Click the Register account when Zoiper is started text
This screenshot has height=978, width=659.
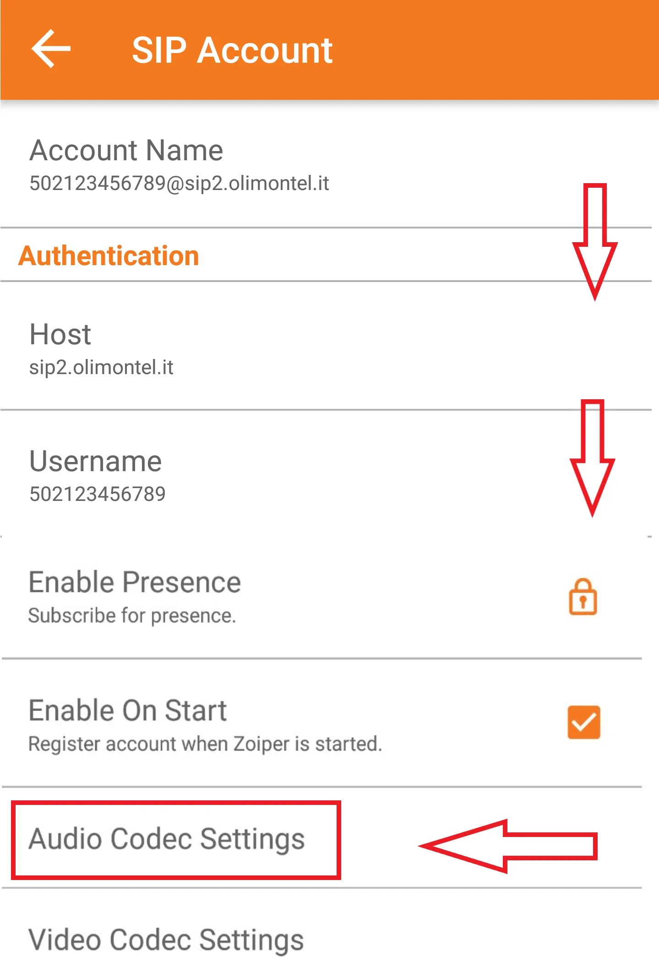coord(205,744)
